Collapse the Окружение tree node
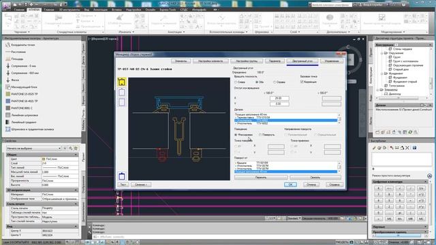The width and height of the screenshot is (436, 245). coord(381,53)
